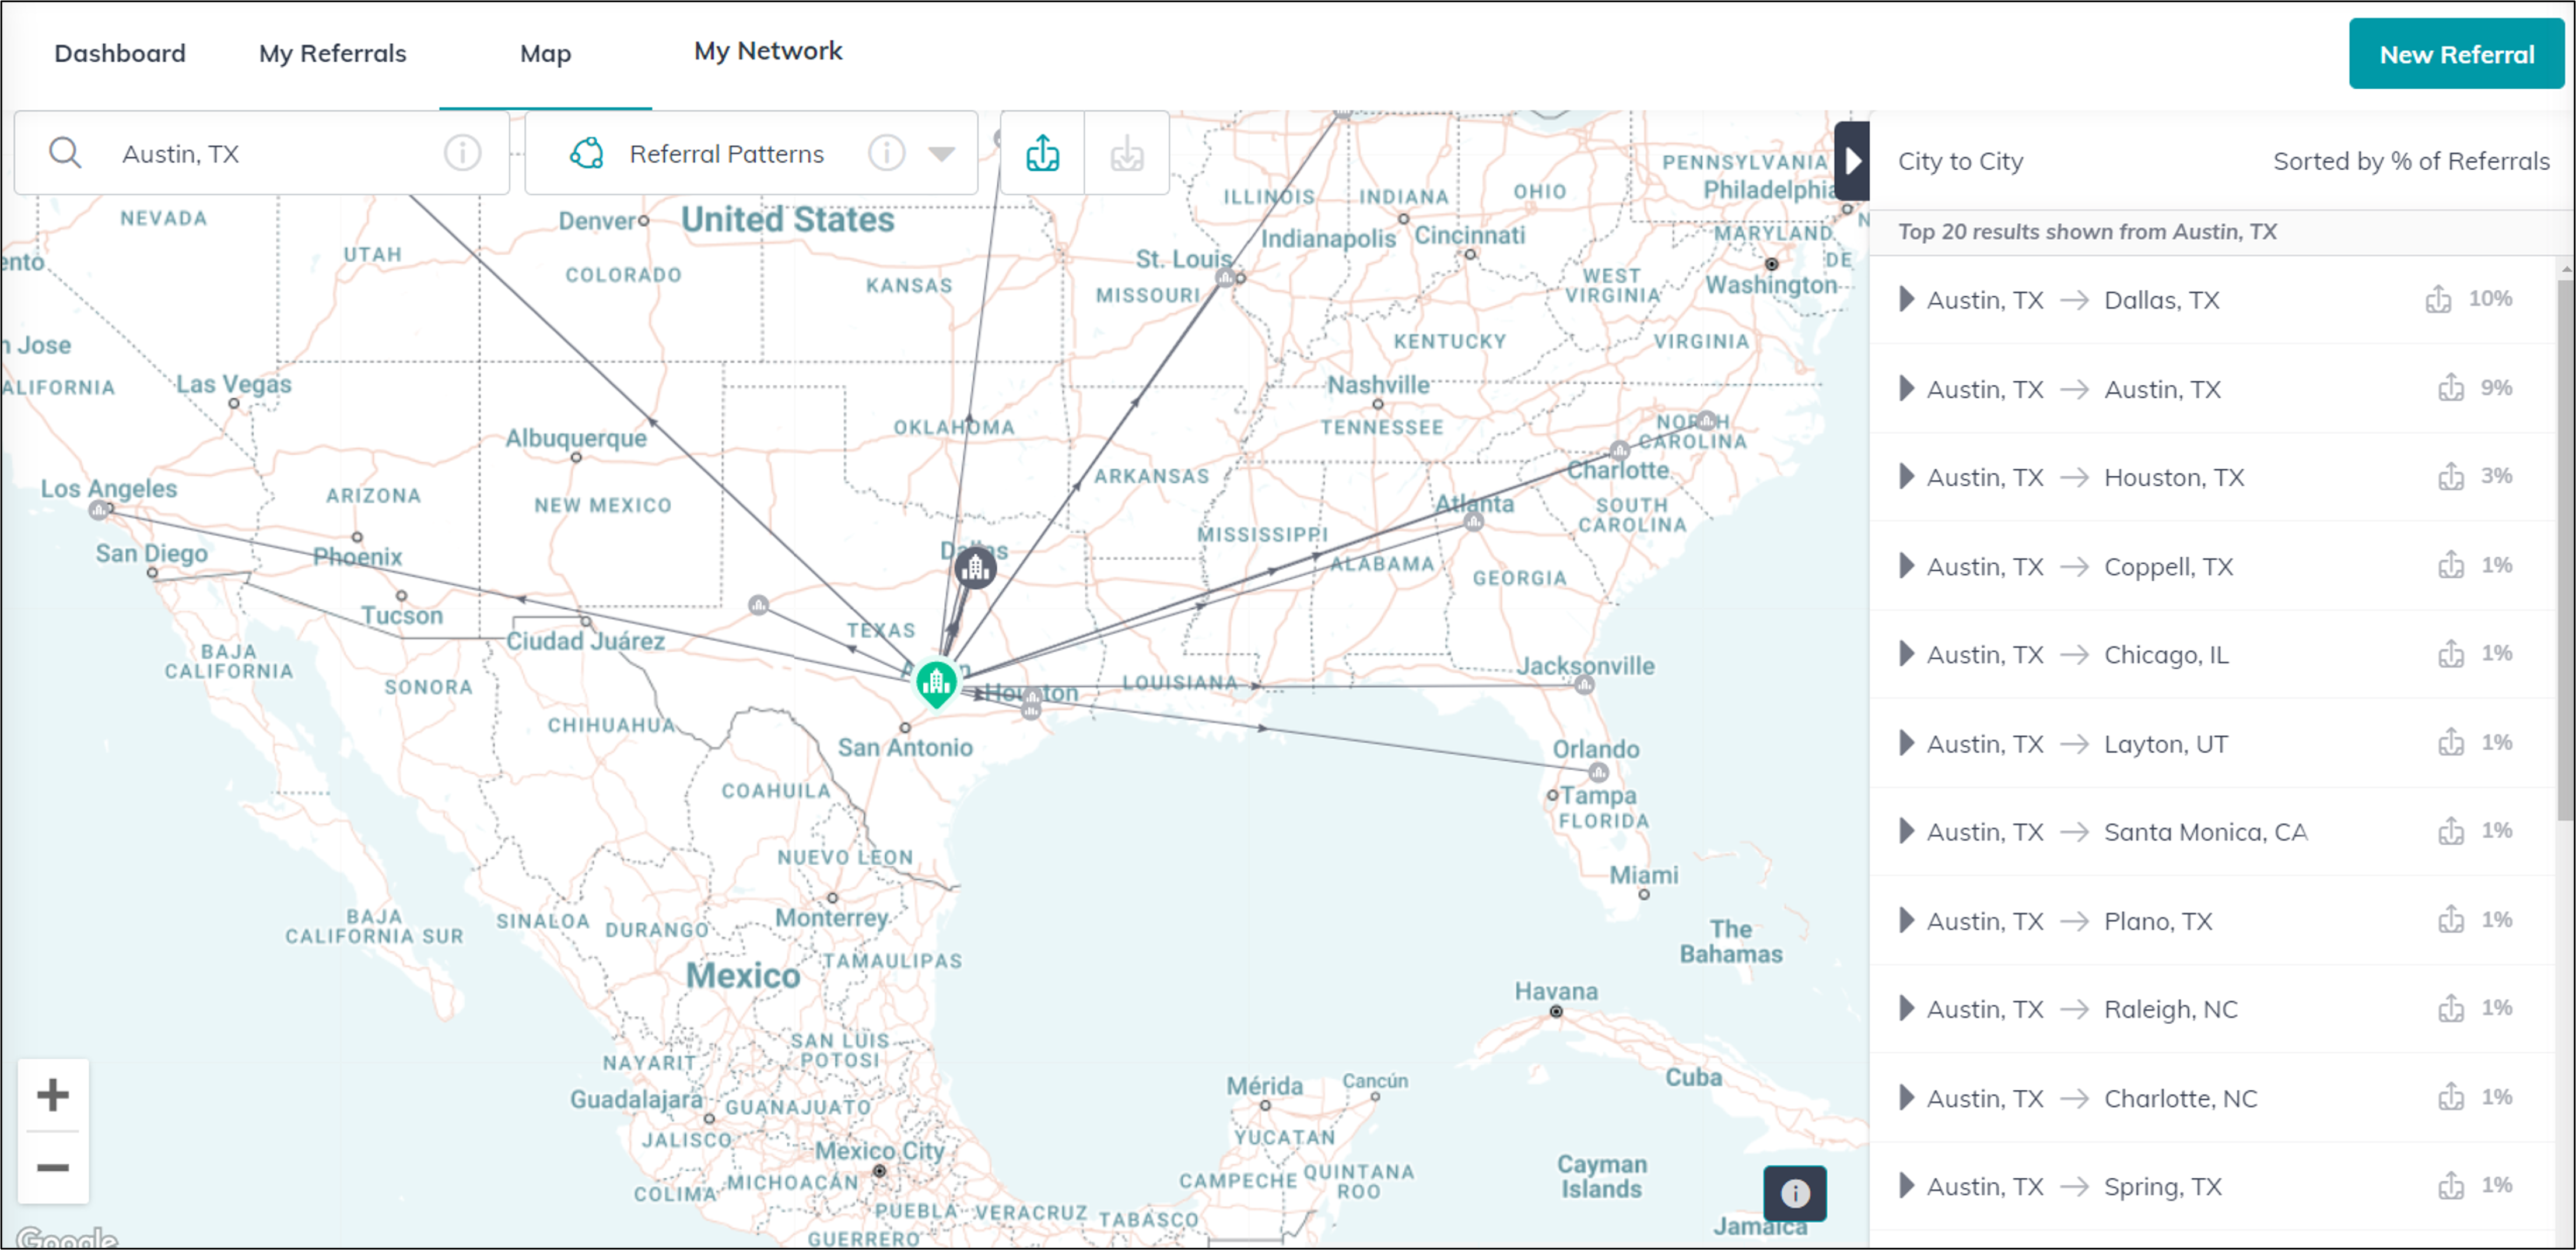Collapse the side panel with the arrow tab
Image resolution: width=2576 pixels, height=1250 pixels.
pyautogui.click(x=1852, y=160)
